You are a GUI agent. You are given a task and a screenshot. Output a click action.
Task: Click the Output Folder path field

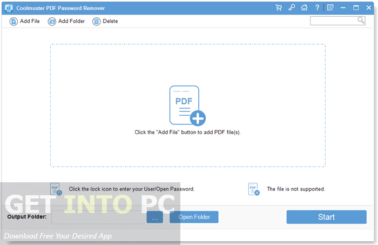(99, 217)
